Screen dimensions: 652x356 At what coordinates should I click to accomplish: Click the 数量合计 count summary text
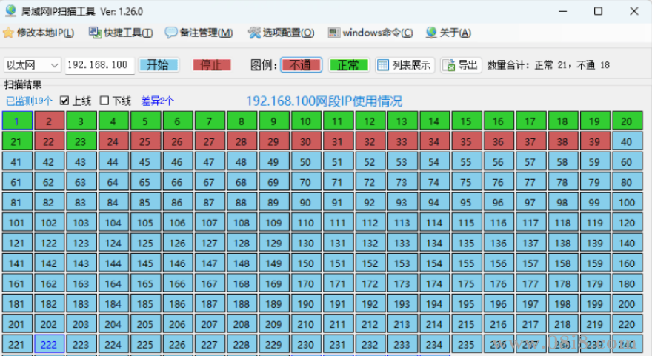pos(548,65)
